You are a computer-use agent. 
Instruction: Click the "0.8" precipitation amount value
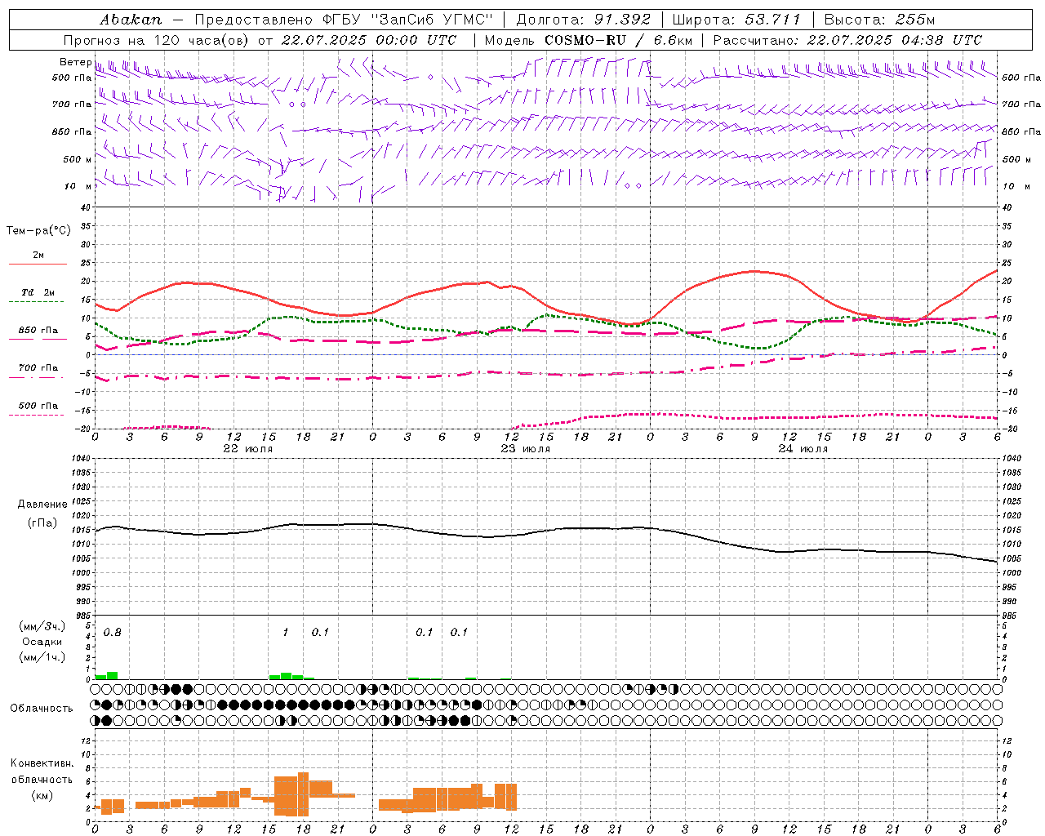pos(113,633)
